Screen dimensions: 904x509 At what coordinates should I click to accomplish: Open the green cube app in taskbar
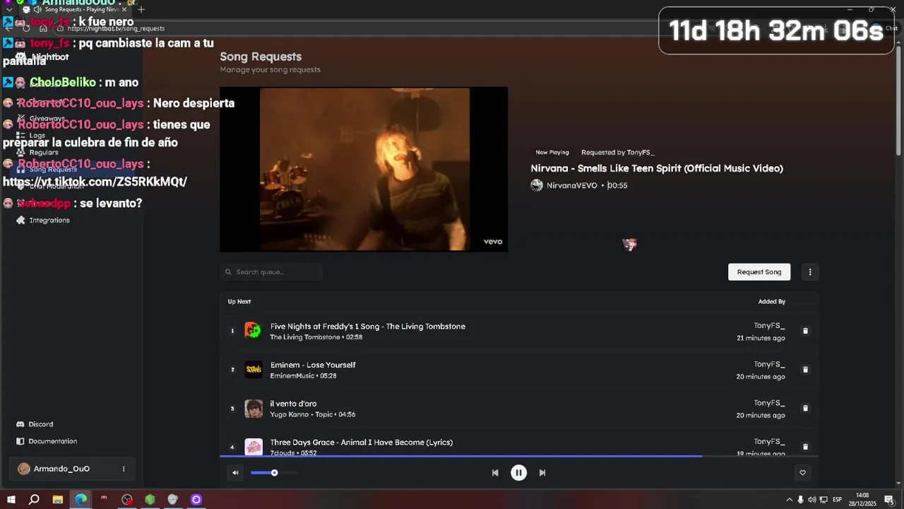(150, 500)
